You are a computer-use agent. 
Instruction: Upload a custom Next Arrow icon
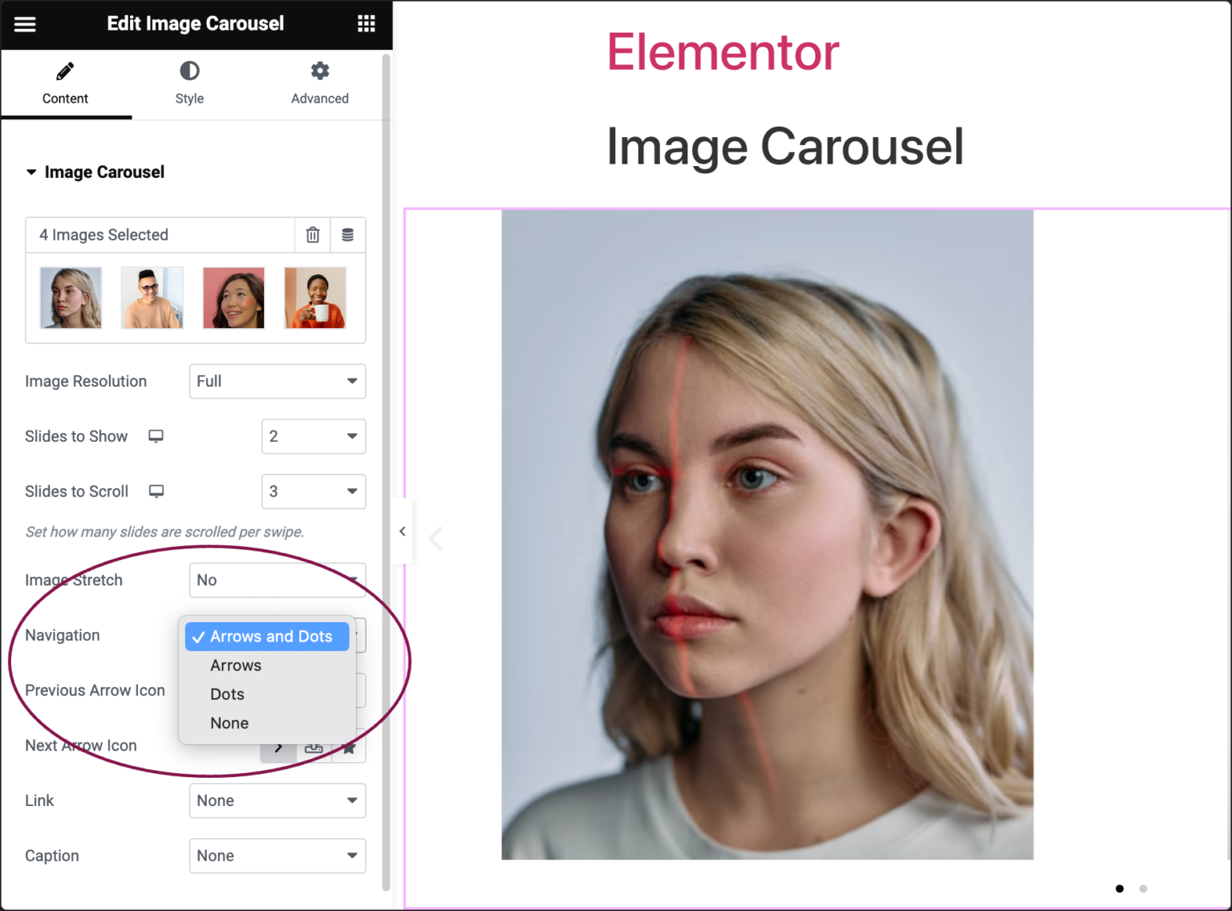pos(314,746)
